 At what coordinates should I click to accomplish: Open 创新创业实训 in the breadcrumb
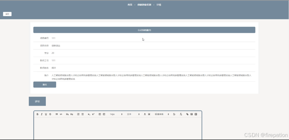144,5
